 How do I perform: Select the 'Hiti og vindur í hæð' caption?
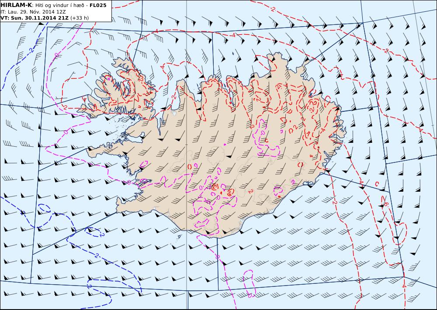[59, 5]
